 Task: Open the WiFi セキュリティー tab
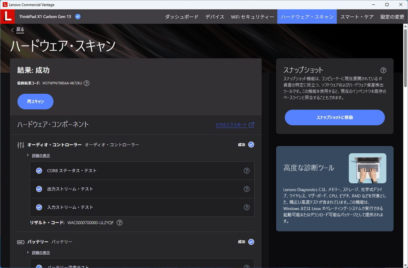tap(252, 17)
